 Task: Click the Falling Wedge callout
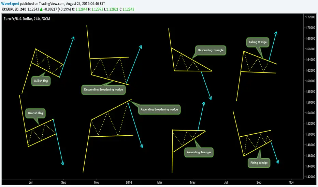(x=258, y=42)
